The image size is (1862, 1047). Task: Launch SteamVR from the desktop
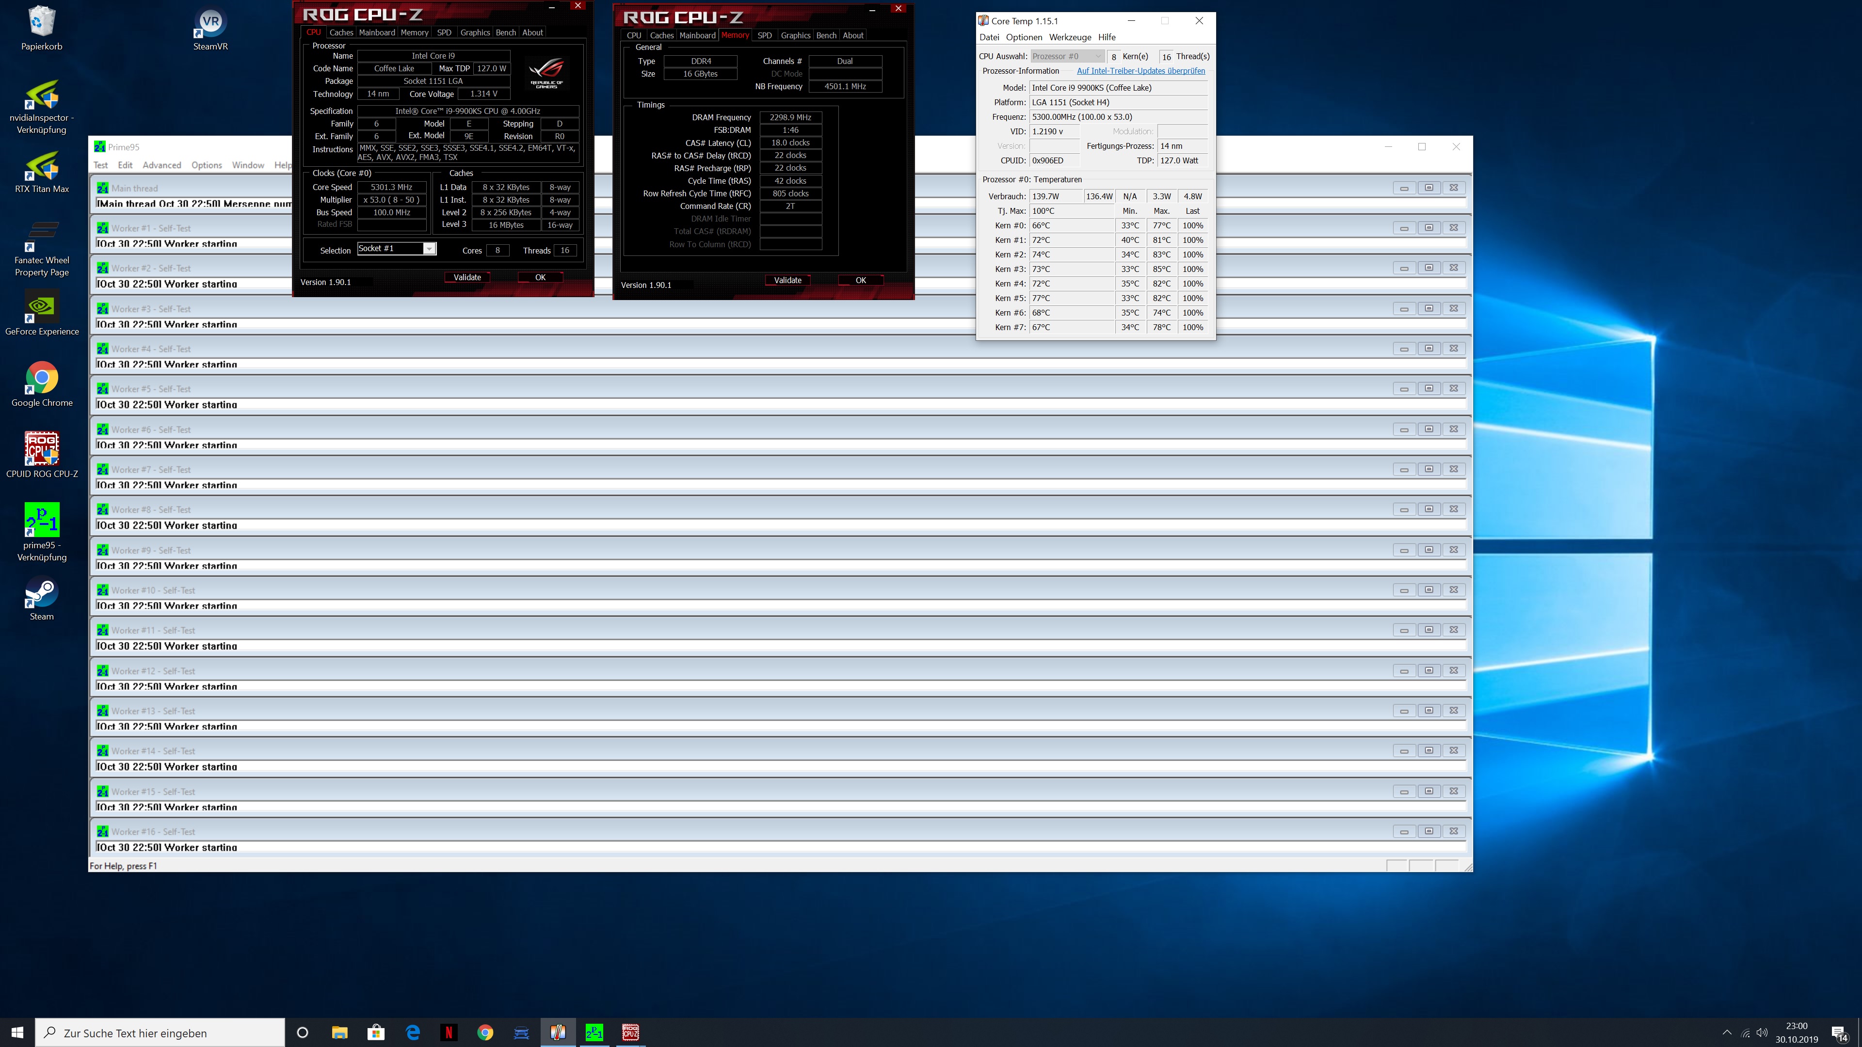point(209,22)
